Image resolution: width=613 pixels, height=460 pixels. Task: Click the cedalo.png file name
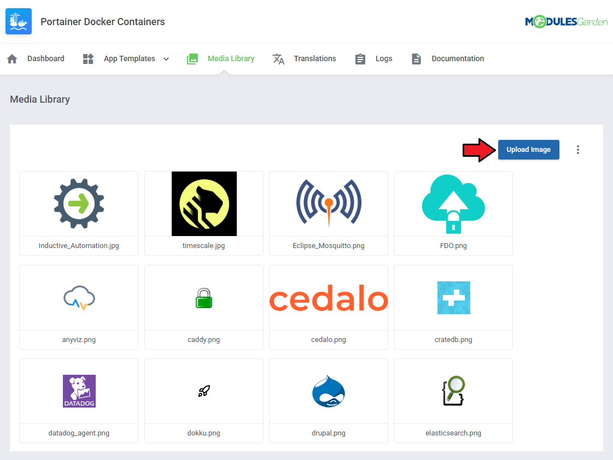(x=329, y=340)
